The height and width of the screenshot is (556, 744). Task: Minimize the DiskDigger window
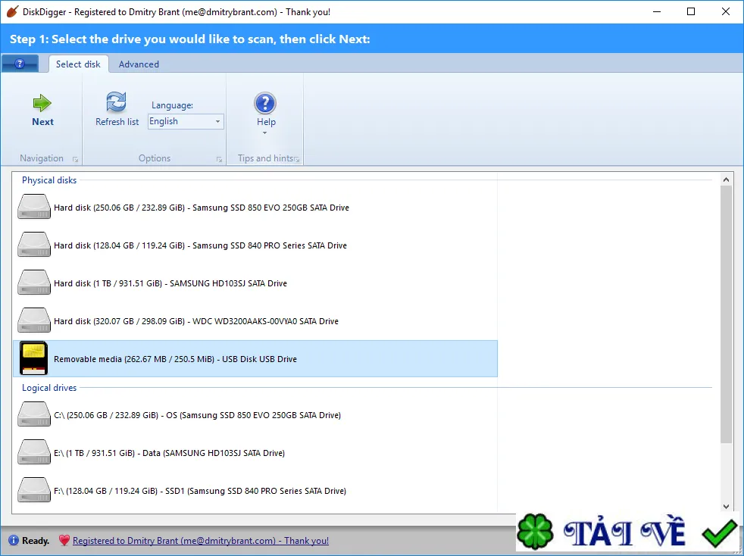pos(657,12)
